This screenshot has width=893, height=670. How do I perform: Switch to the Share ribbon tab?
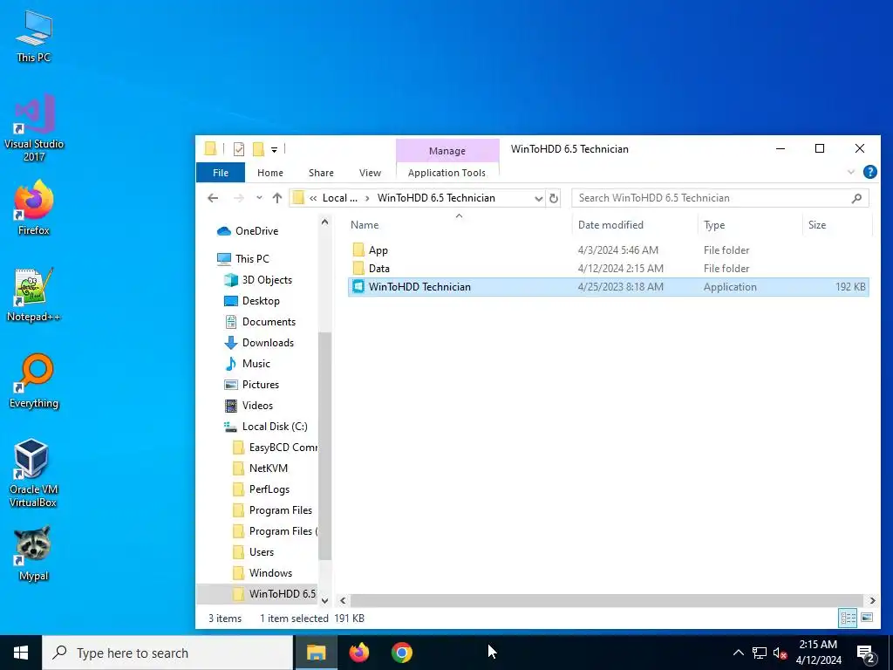[x=321, y=173]
